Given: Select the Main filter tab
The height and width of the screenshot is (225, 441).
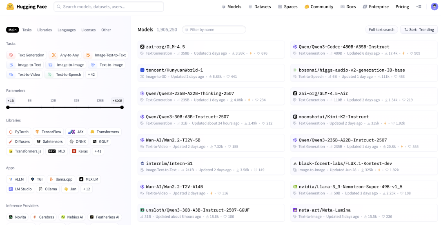Looking at the screenshot, I should 12,30.
